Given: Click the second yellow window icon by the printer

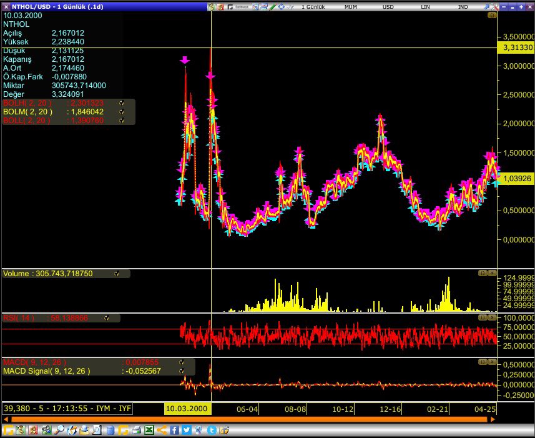Looking at the screenshot, I should coord(123,430).
